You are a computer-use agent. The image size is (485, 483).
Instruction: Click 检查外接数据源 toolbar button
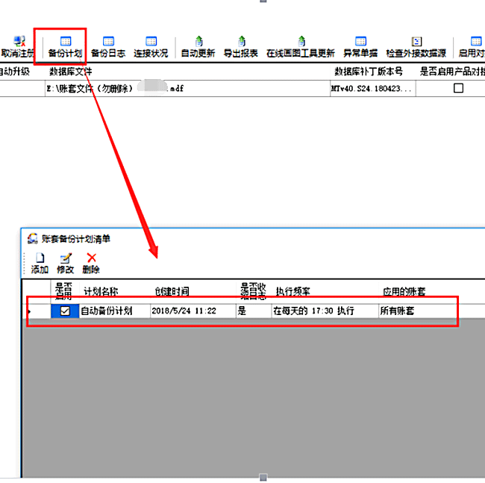pos(416,47)
